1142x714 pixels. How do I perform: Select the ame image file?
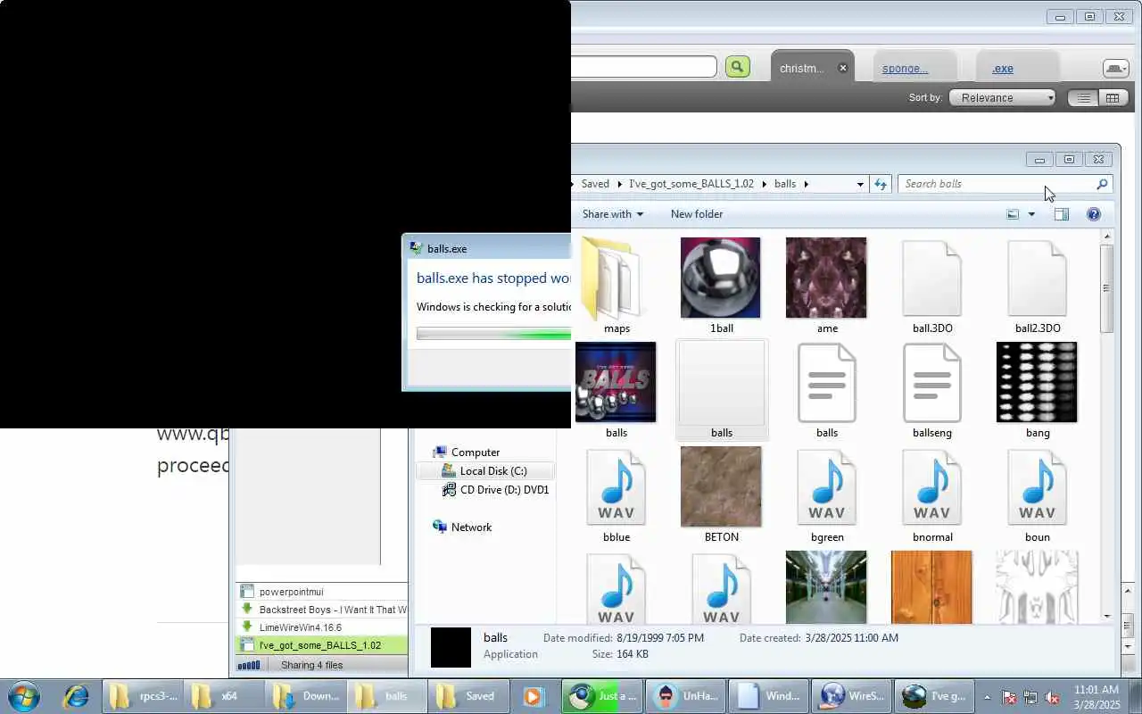click(x=826, y=286)
